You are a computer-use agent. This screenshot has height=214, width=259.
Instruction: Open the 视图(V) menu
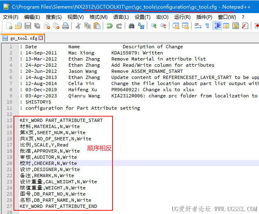tap(75, 17)
